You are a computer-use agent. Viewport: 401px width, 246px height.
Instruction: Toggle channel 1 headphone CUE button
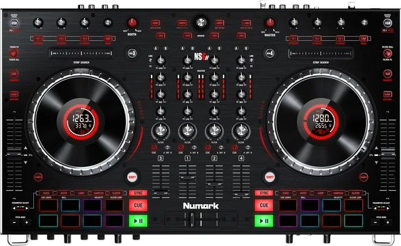tap(180, 147)
